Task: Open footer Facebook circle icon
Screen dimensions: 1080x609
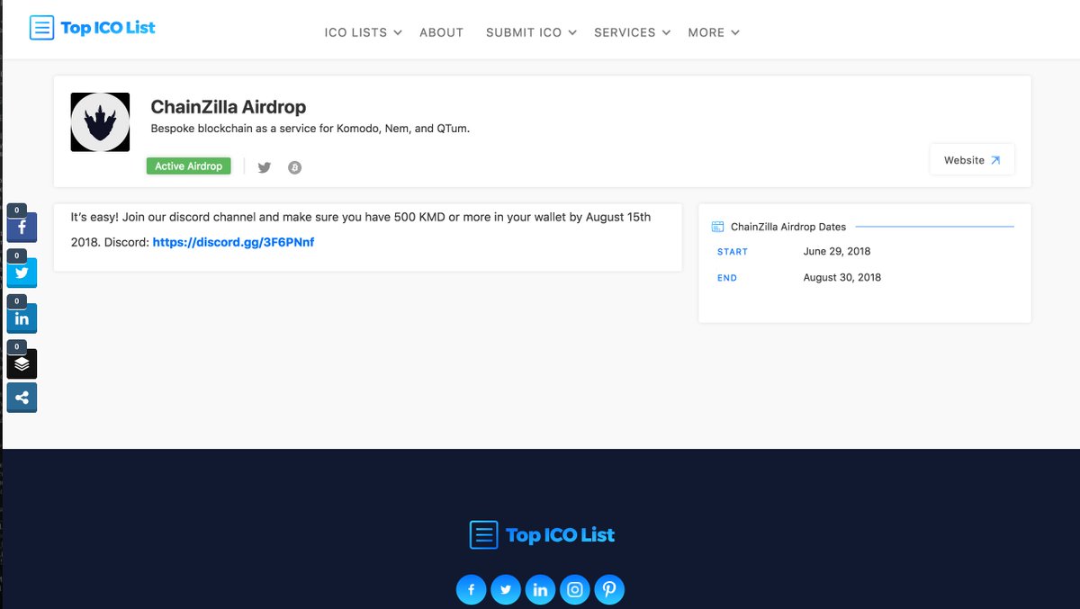Action: 472,590
